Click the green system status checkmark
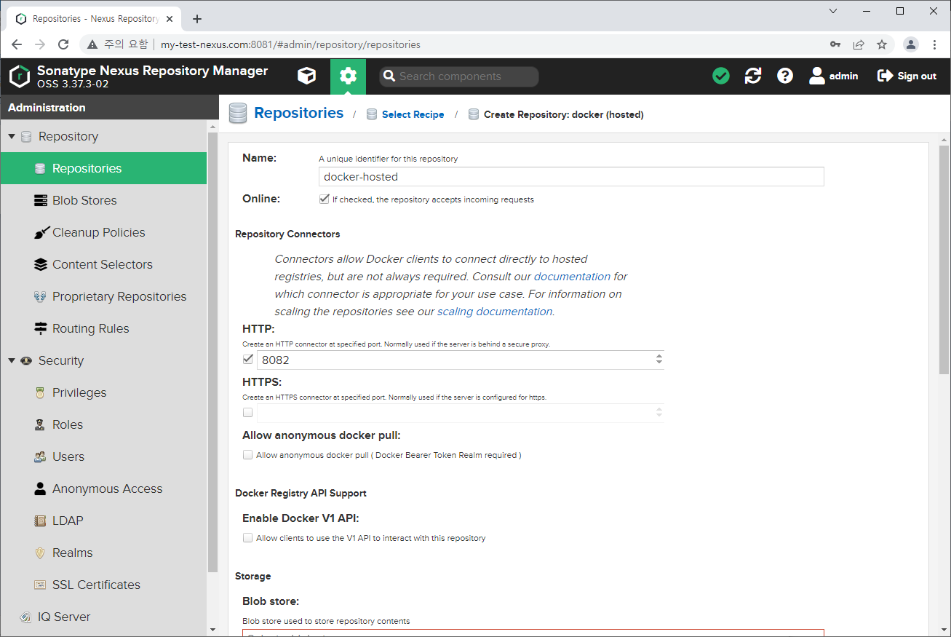This screenshot has width=951, height=637. 721,76
